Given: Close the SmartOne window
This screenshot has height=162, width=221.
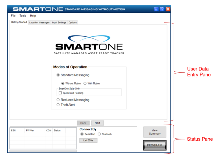Looking at the screenshot, I should (x=168, y=9).
